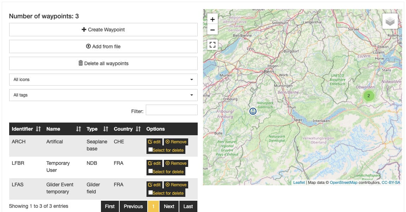Open the All icons dropdown

point(103,80)
